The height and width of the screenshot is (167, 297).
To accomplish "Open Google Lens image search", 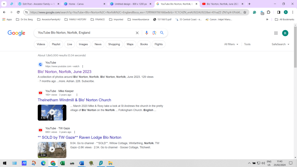I will 154,33.
